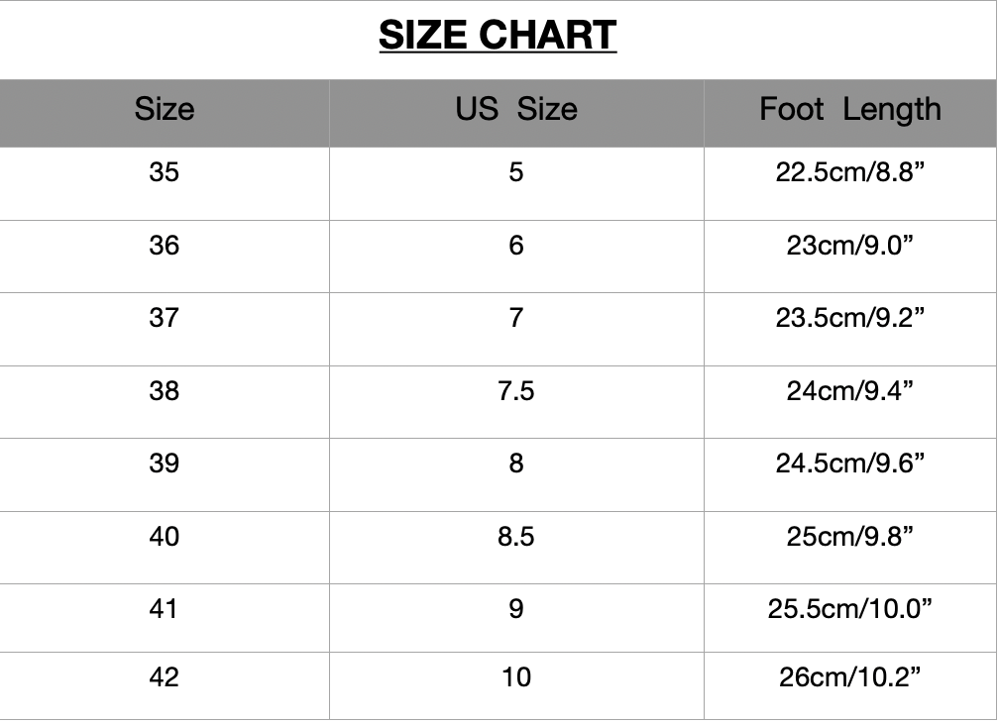
Task: Select the Foot Length column header
Action: click(x=849, y=108)
